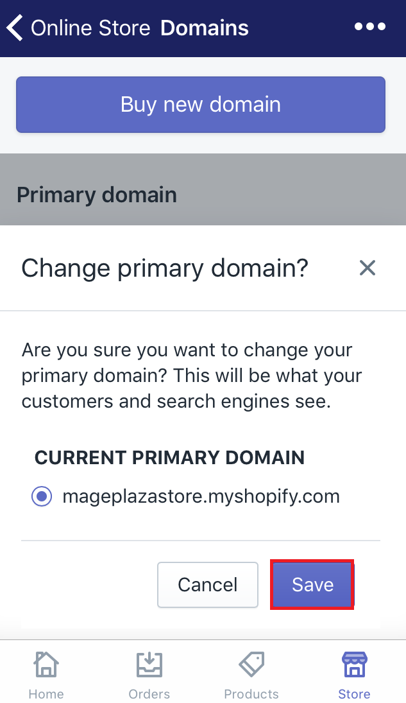Viewport: 406px width, 703px height.
Task: Save the primary domain change
Action: point(312,584)
